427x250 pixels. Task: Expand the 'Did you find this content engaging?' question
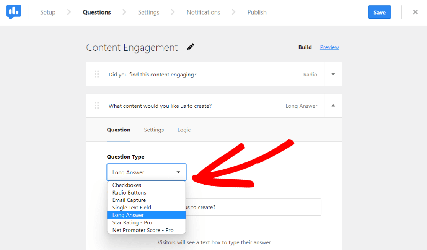coord(333,74)
